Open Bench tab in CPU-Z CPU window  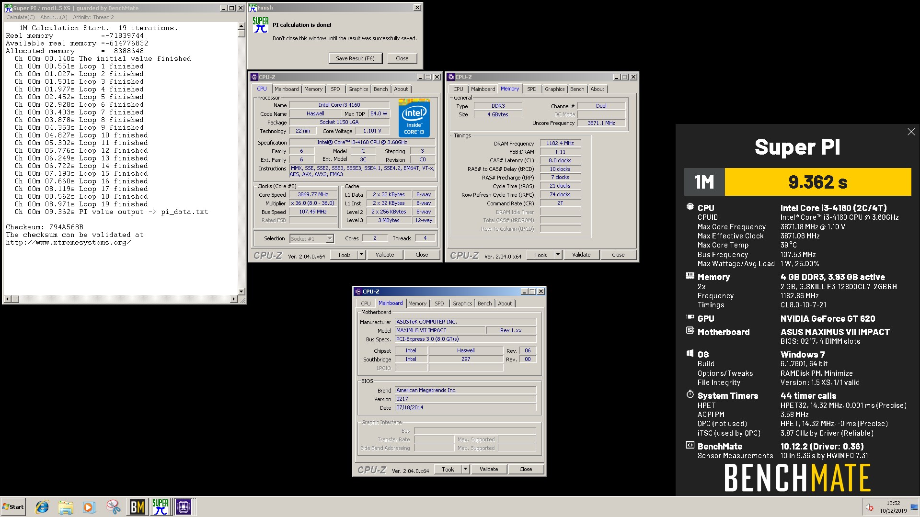381,89
